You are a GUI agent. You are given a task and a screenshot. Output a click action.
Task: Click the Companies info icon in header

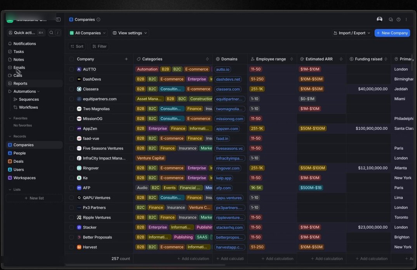point(98,19)
